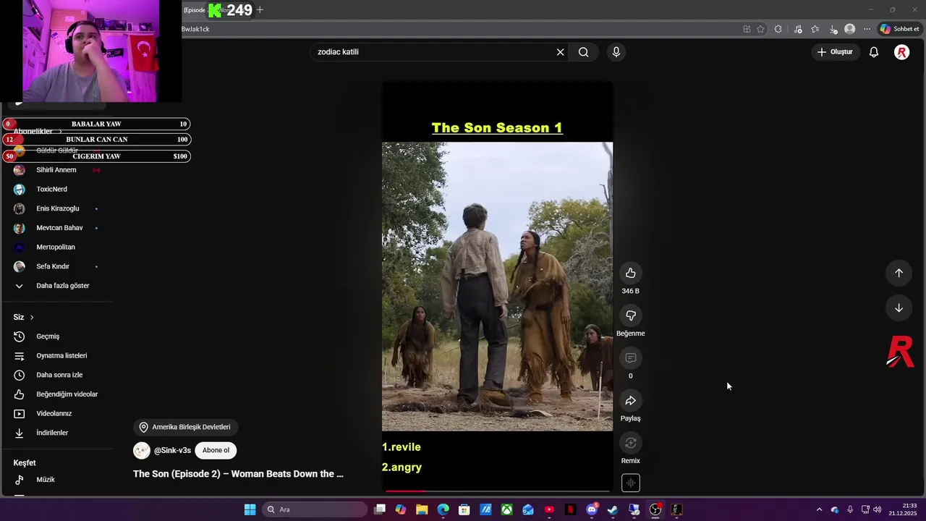Open browser downloads icon

click(x=833, y=29)
